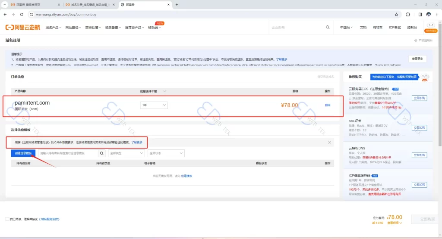Close the first 阿里云 tab

tap(59, 4)
